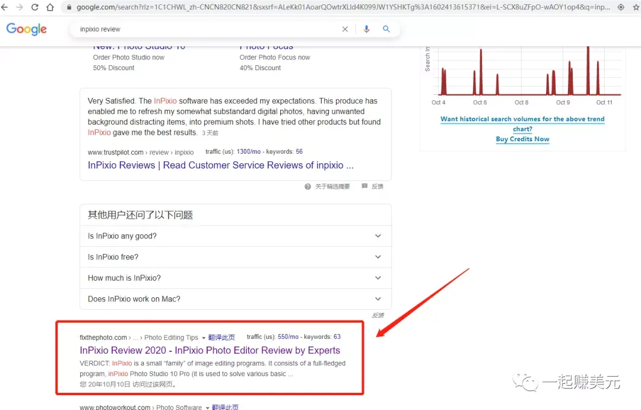641x410 pixels.
Task: Click the '50% Discount' ad text
Action: 113,68
